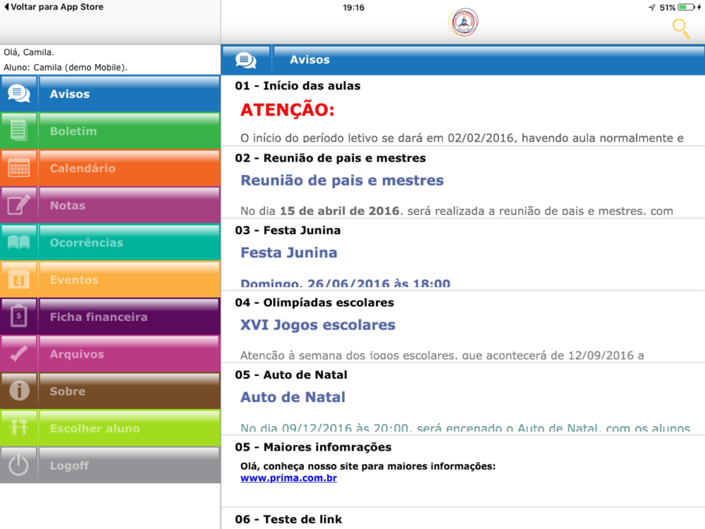Open the Avisos menu item
The height and width of the screenshot is (529, 705).
pyautogui.click(x=110, y=94)
